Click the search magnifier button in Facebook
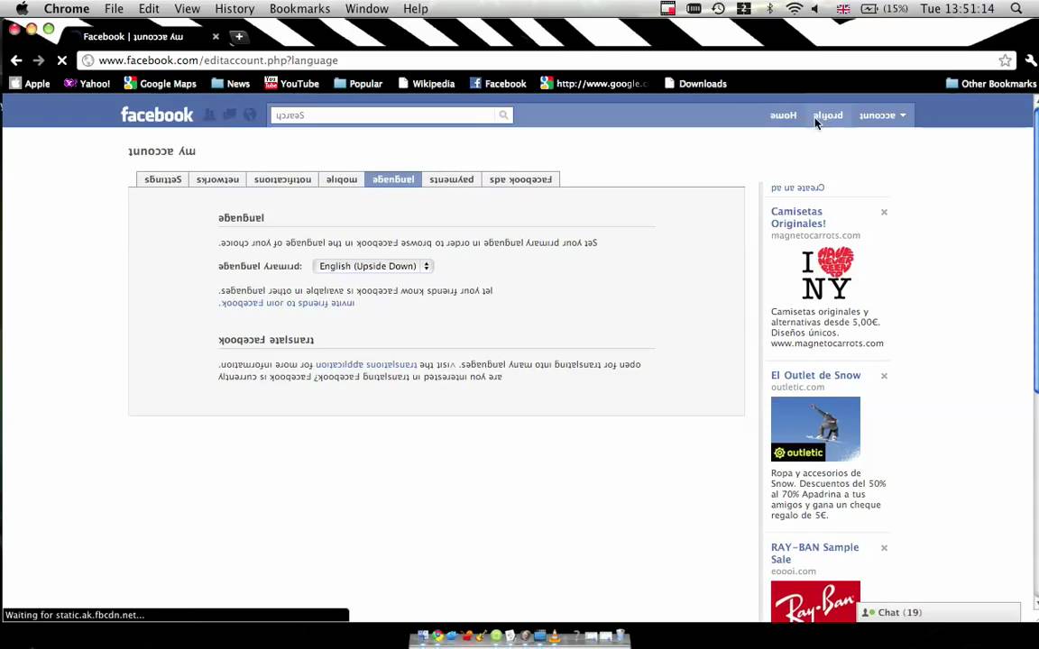 click(503, 115)
